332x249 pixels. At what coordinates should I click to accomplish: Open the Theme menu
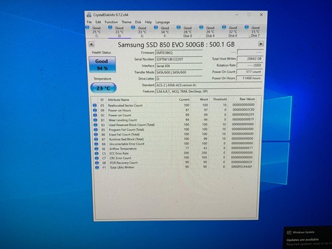click(126, 22)
